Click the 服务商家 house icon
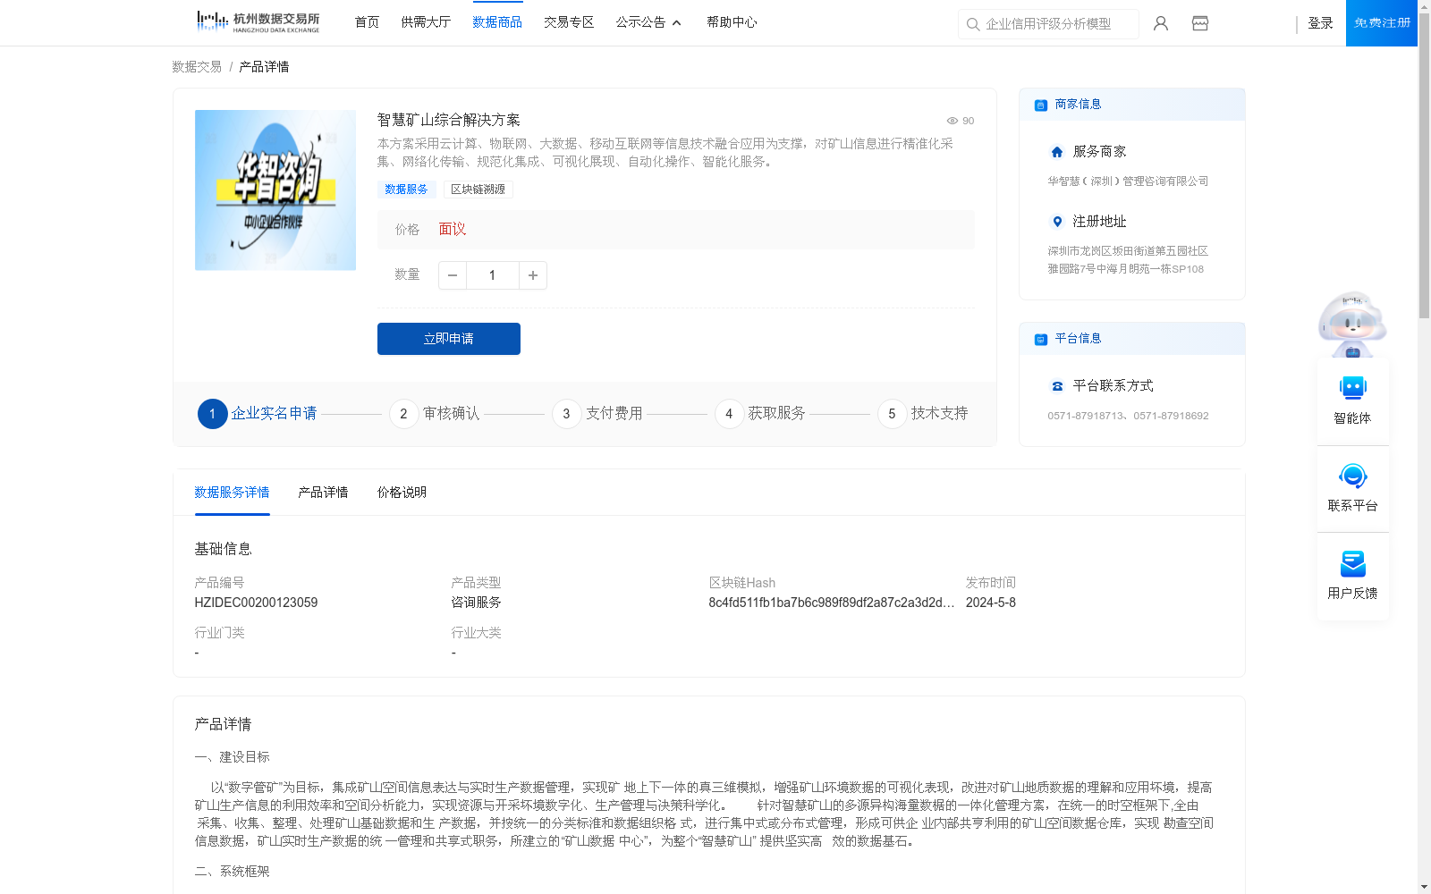 (1057, 152)
